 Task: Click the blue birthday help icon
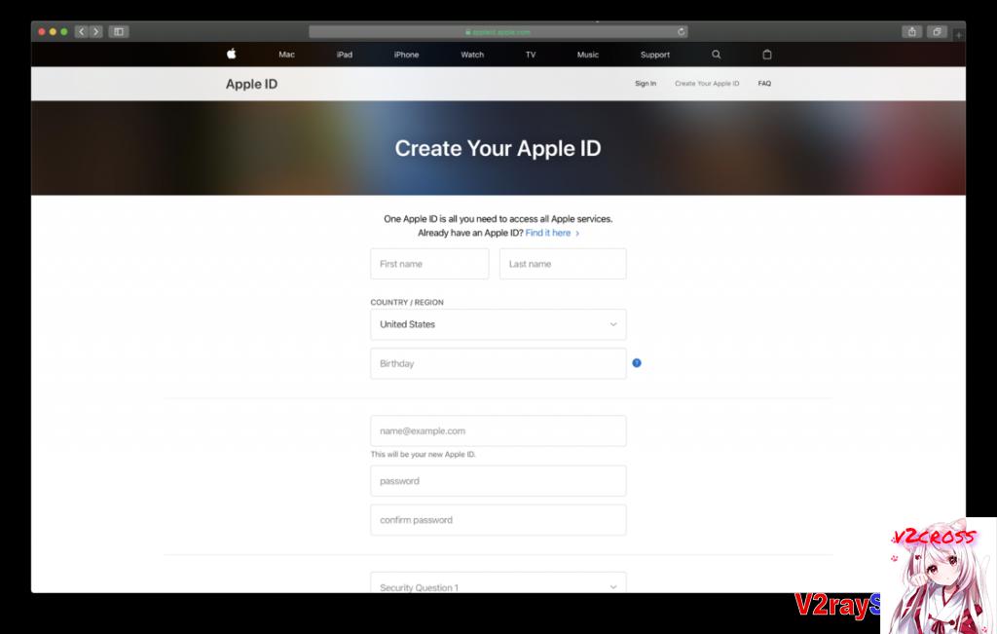coord(637,363)
